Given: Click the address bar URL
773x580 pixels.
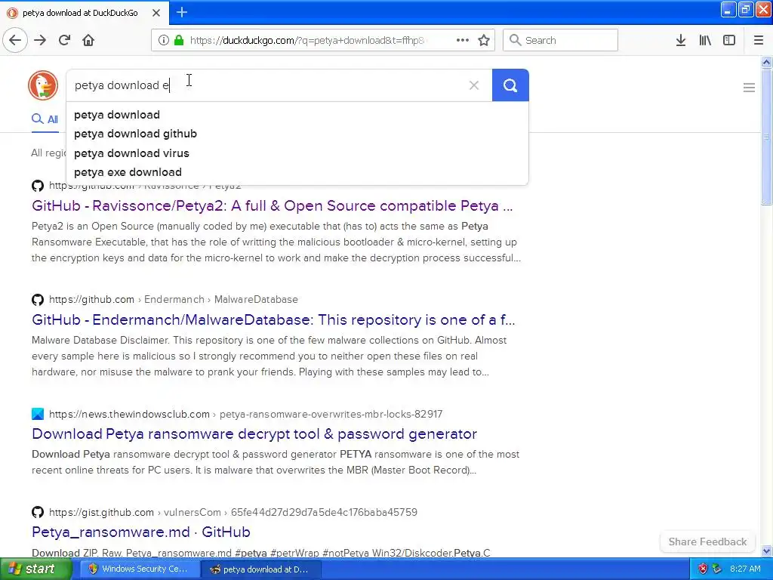Looking at the screenshot, I should point(309,41).
